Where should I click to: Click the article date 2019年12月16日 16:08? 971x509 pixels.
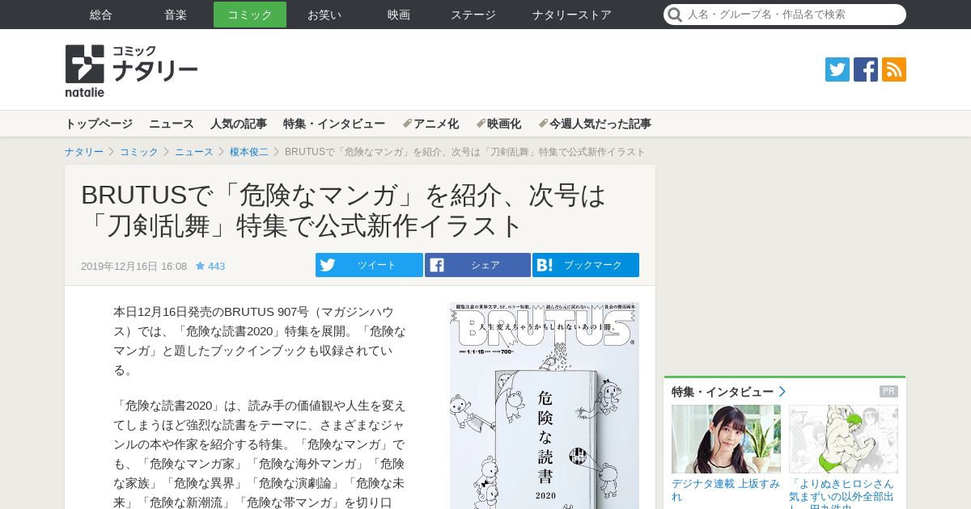[134, 266]
